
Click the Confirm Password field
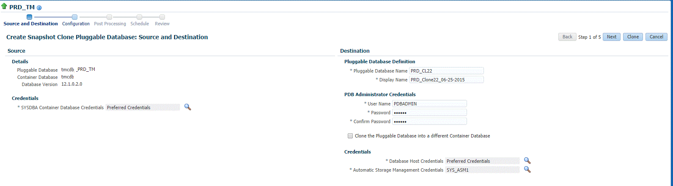429,121
